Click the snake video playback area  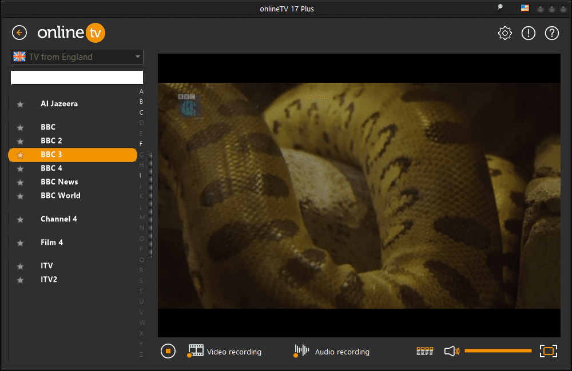coord(359,196)
